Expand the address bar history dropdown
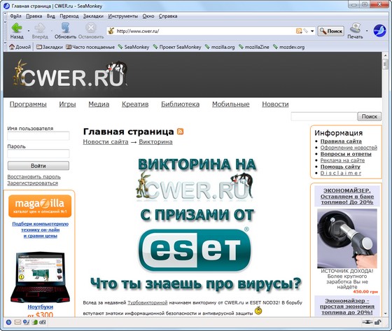 312,31
